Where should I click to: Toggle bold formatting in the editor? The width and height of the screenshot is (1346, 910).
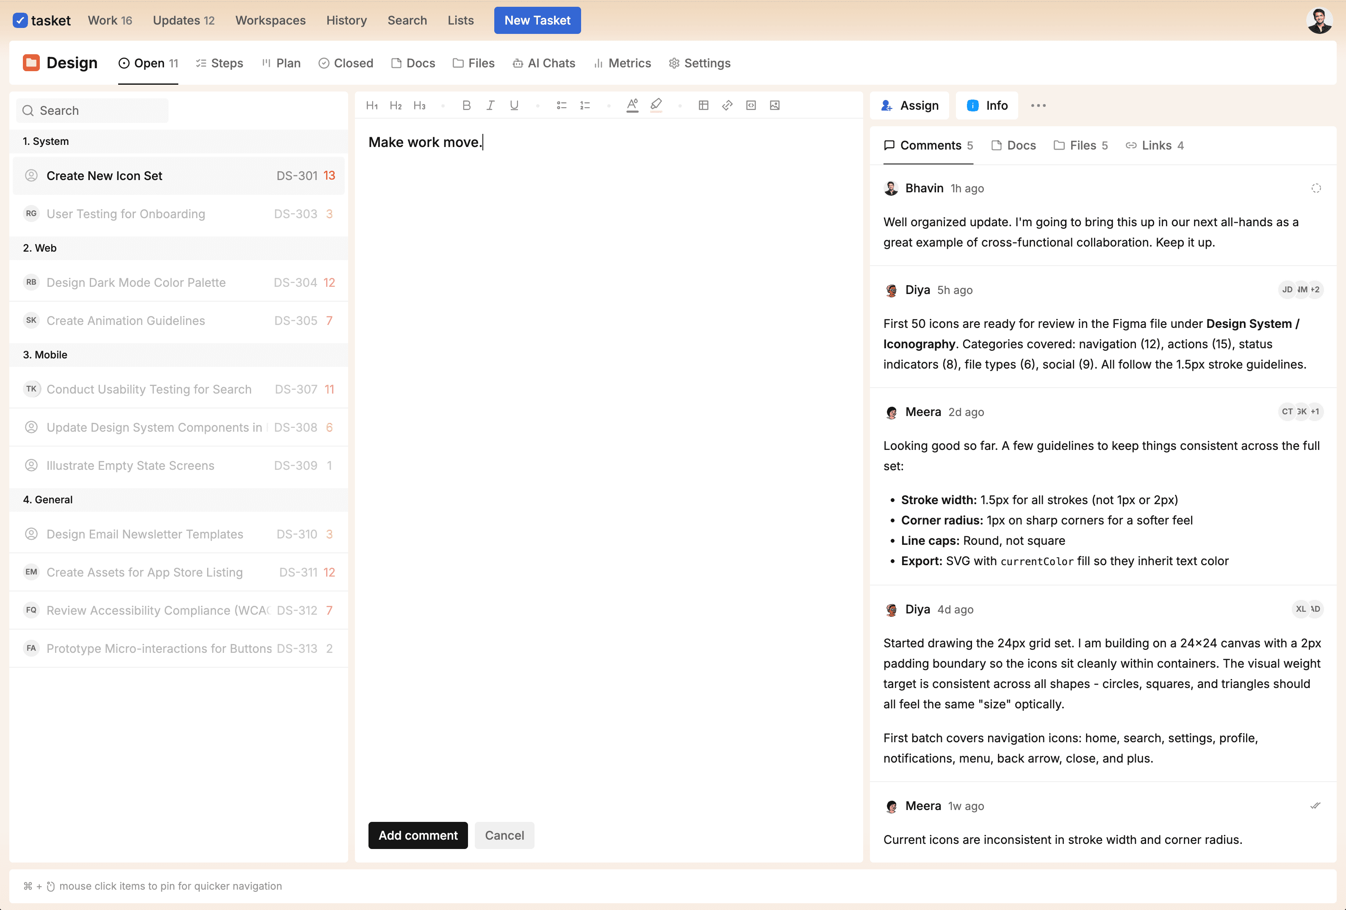pyautogui.click(x=466, y=105)
